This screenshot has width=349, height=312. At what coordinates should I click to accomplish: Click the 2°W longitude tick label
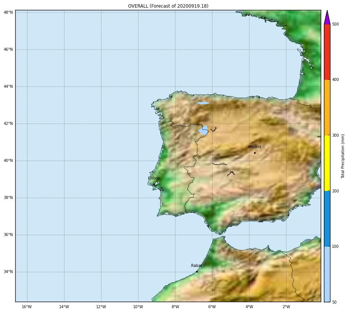286,307
